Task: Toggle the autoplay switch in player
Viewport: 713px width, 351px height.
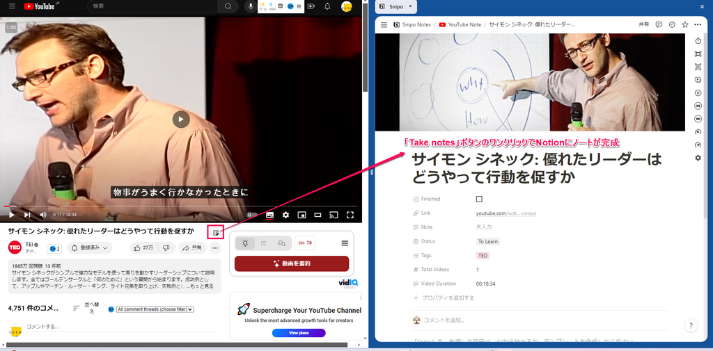Action: (x=251, y=215)
